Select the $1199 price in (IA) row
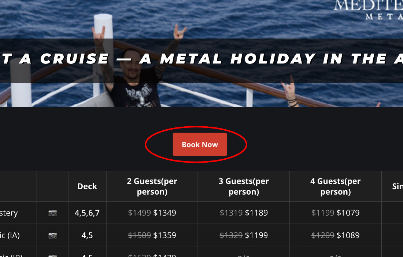 coord(256,235)
